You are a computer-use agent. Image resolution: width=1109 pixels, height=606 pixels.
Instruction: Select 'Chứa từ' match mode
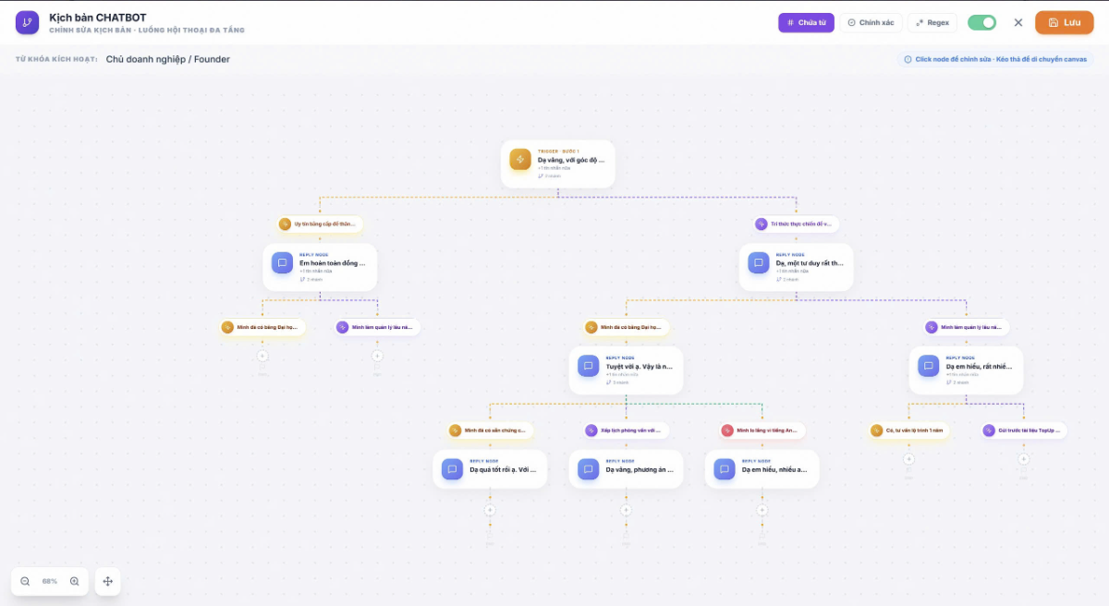click(x=807, y=22)
